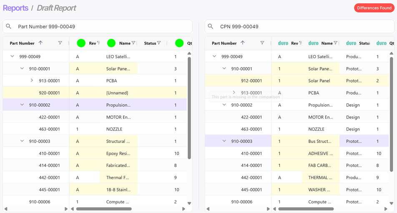The image size is (397, 213).
Task: Go to Reports in the breadcrumb
Action: click(x=15, y=8)
